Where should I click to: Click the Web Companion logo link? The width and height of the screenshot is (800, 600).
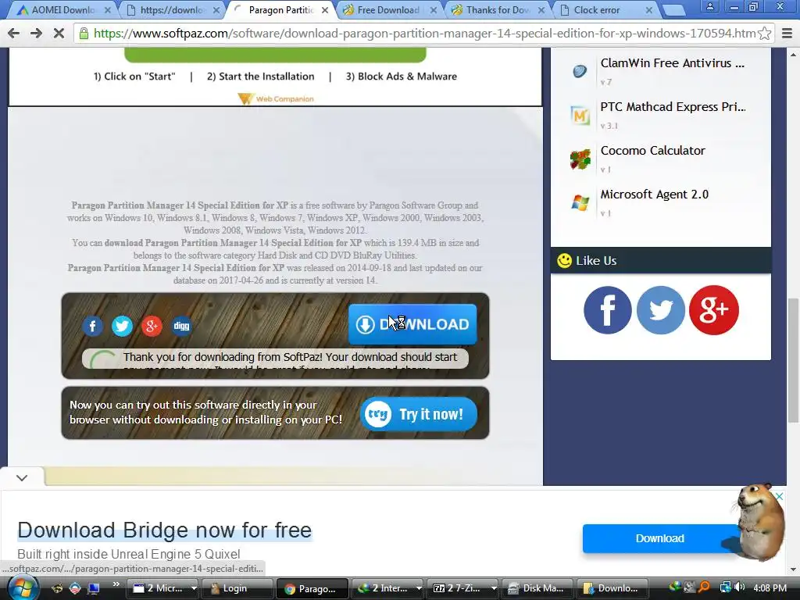pos(276,98)
